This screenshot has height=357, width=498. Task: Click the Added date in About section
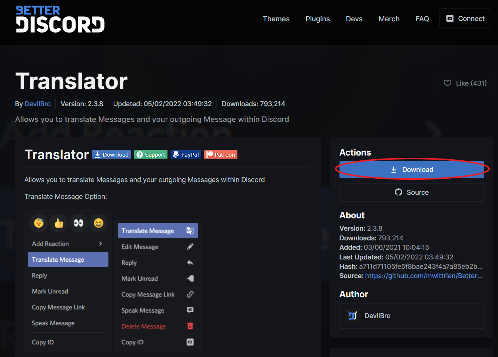pyautogui.click(x=384, y=247)
